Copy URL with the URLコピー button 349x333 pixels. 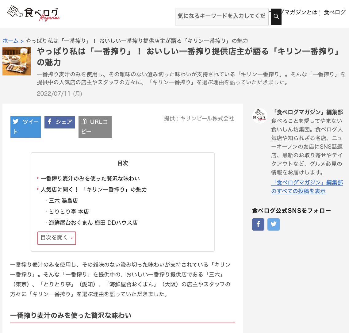point(95,127)
